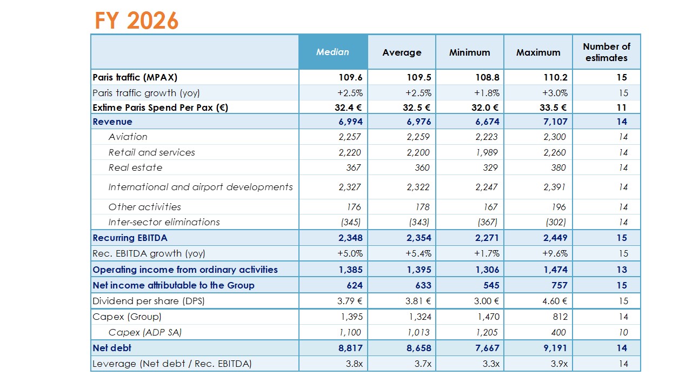Click Operating income from ordinary activities label
Viewport: 692px width, 389px height.
click(x=185, y=270)
